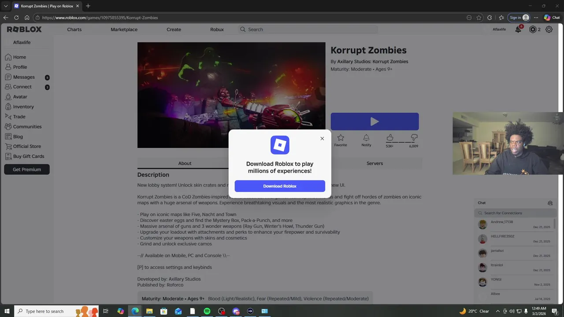
Task: Open the Edge favorites list
Action: (x=501, y=18)
